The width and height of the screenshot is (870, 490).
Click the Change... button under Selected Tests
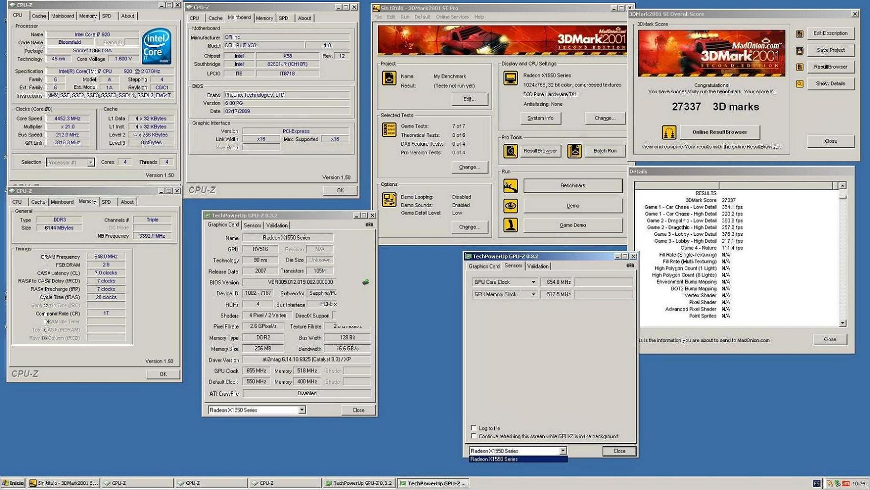[x=470, y=167]
